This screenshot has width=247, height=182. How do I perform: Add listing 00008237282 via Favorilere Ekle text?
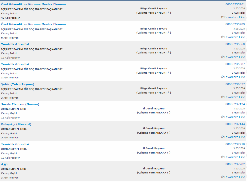tap(235, 177)
